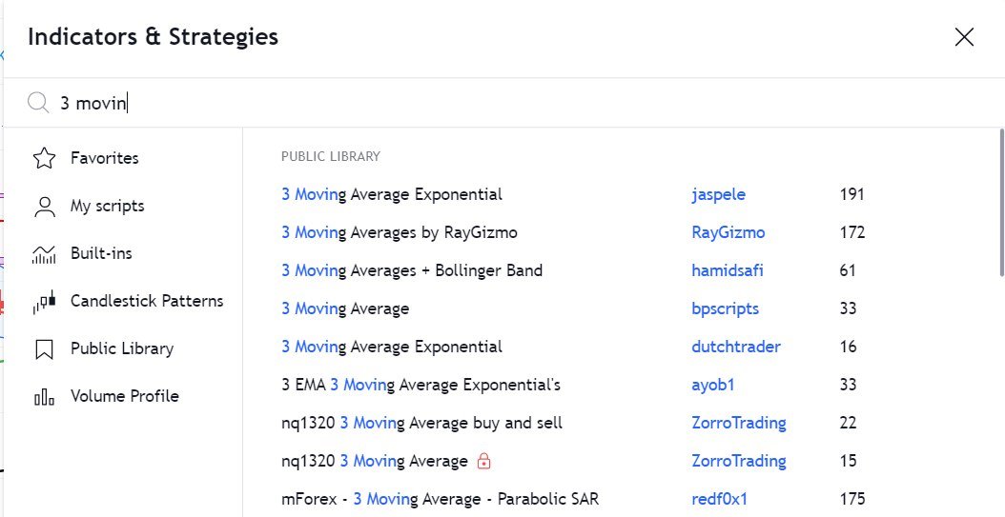Image resolution: width=1005 pixels, height=517 pixels.
Task: Click the Volume Profile bars icon
Action: [44, 397]
